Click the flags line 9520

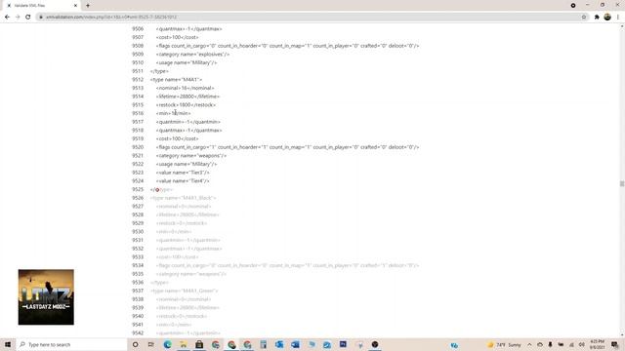coord(287,147)
